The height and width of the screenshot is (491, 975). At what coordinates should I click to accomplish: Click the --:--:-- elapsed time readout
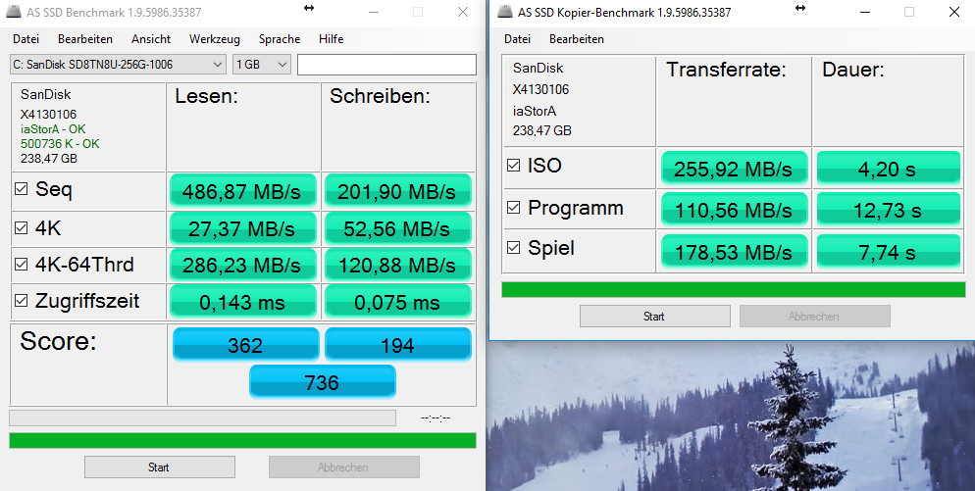(x=436, y=417)
